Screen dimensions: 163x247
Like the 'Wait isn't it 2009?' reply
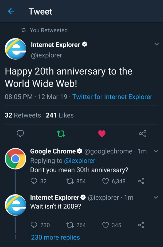112,225
